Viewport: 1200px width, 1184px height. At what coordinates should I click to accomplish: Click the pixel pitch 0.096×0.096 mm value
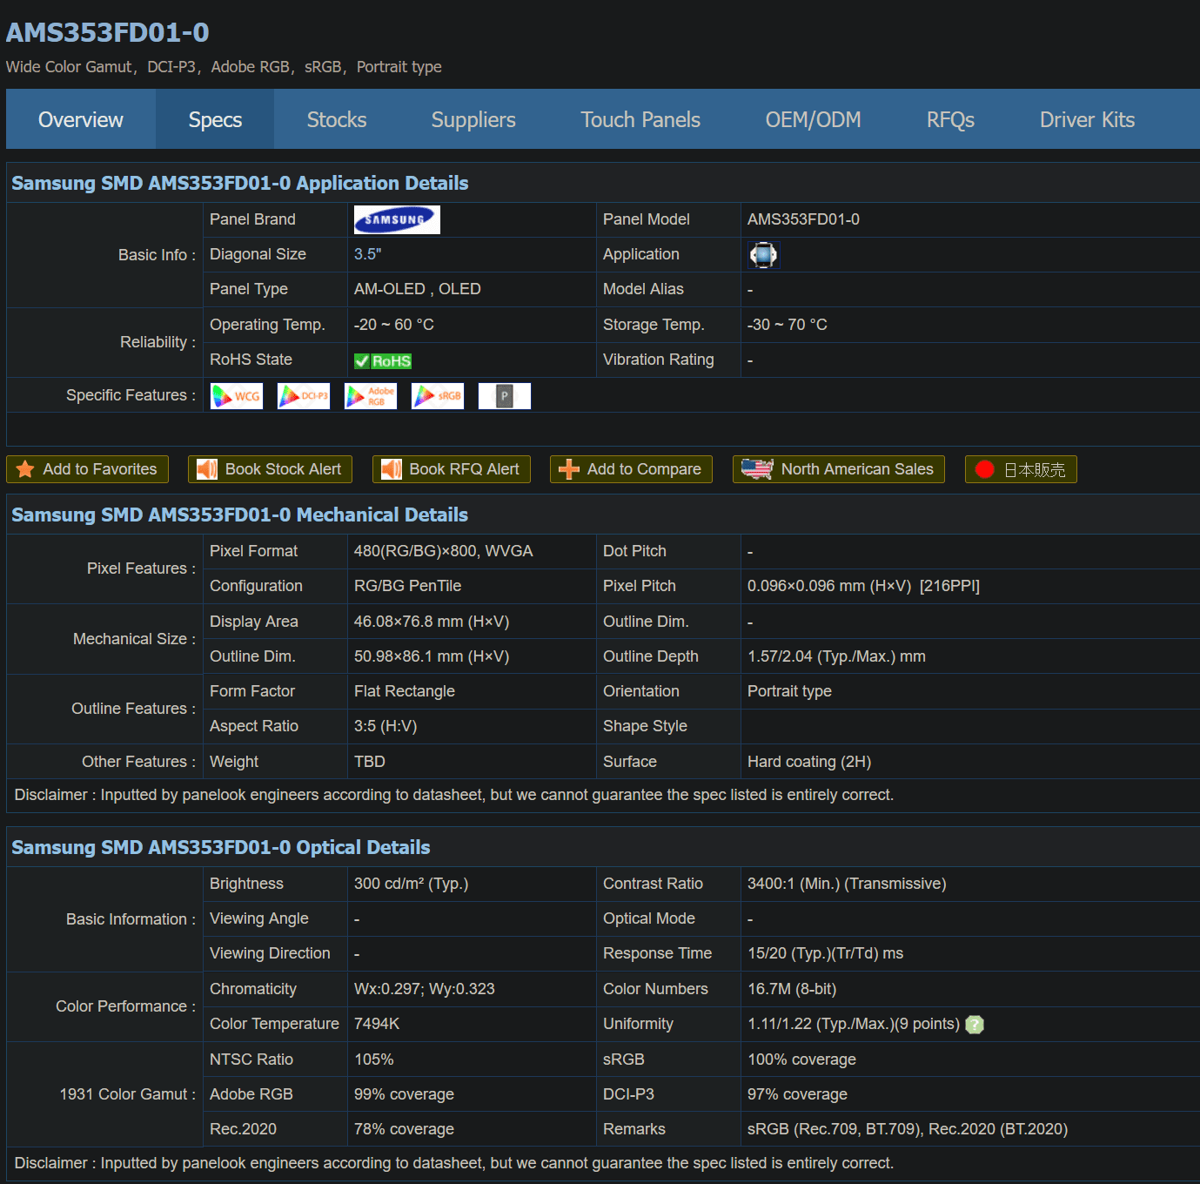[863, 586]
